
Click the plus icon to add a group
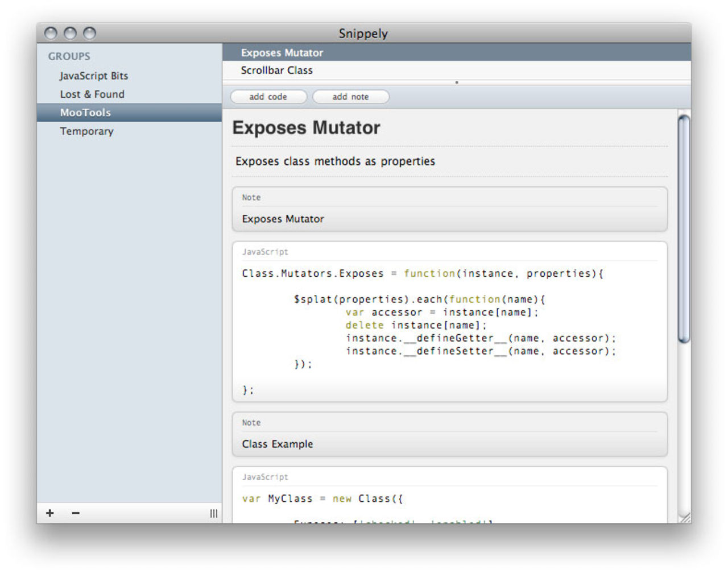[50, 513]
